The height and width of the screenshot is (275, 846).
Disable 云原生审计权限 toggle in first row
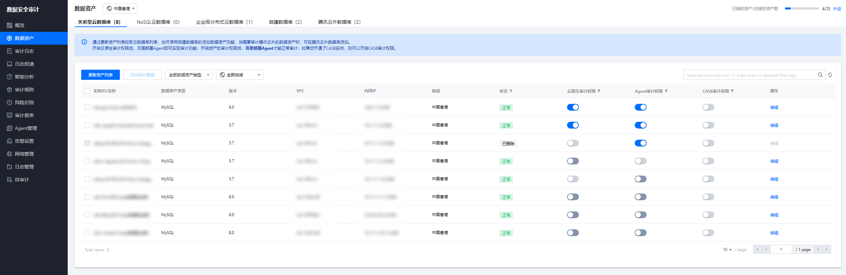click(x=573, y=107)
